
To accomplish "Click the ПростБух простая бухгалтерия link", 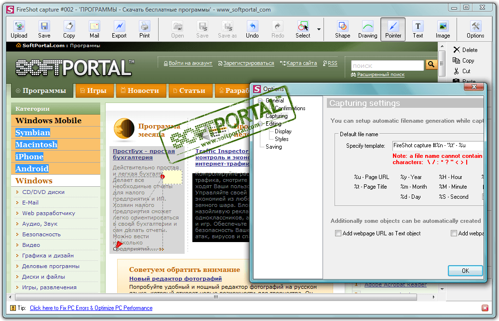I will click(x=144, y=154).
